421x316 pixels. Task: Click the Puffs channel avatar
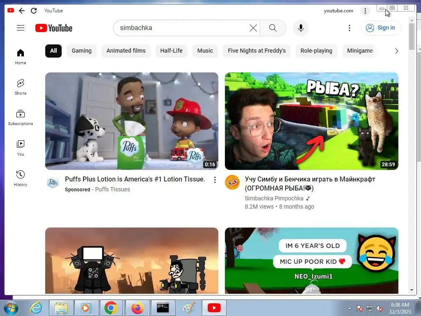pyautogui.click(x=53, y=182)
